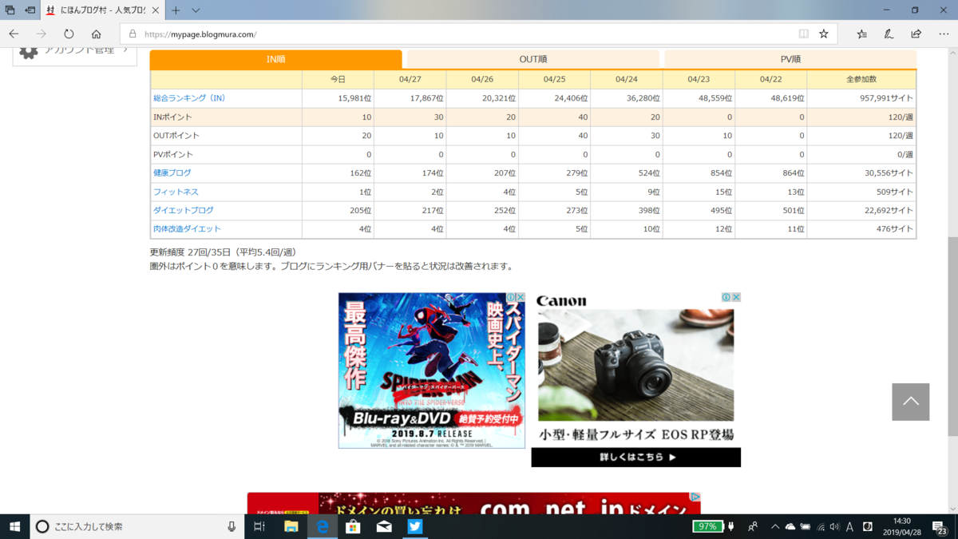Open the favorites hub icon
Viewport: 958px width, 539px height.
[861, 34]
